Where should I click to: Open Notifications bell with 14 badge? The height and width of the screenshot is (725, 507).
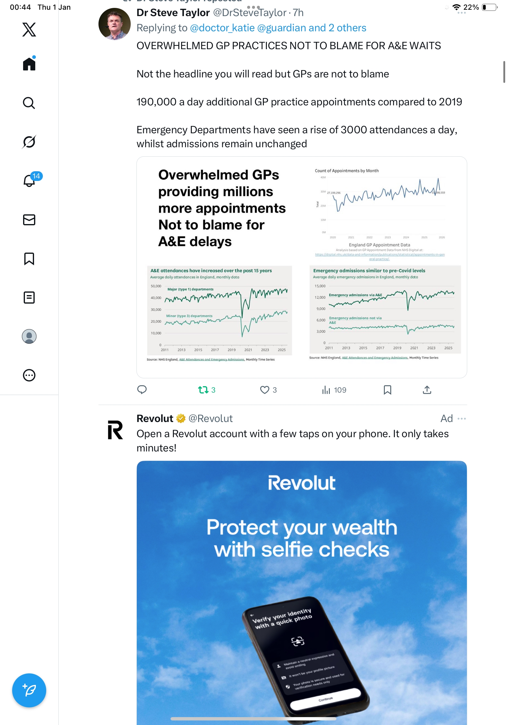(x=29, y=181)
